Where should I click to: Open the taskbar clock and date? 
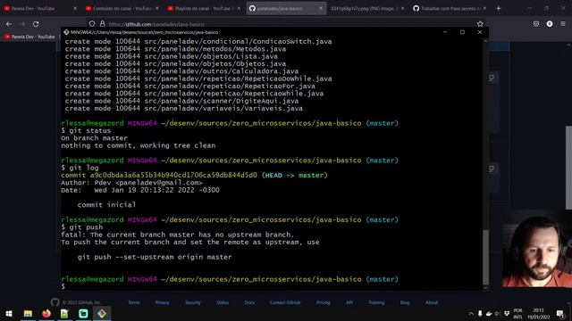[x=538, y=314]
